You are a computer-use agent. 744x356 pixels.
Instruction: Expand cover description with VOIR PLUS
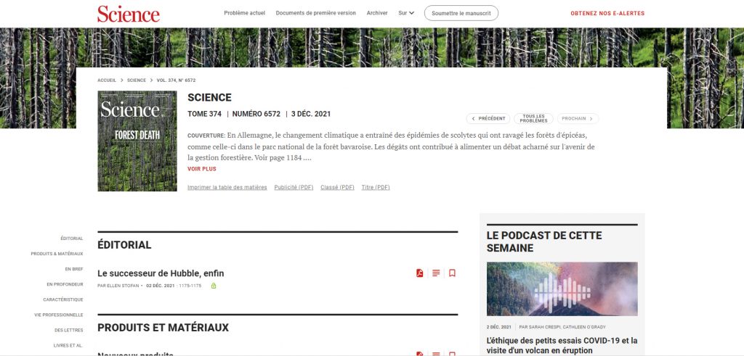[202, 169]
